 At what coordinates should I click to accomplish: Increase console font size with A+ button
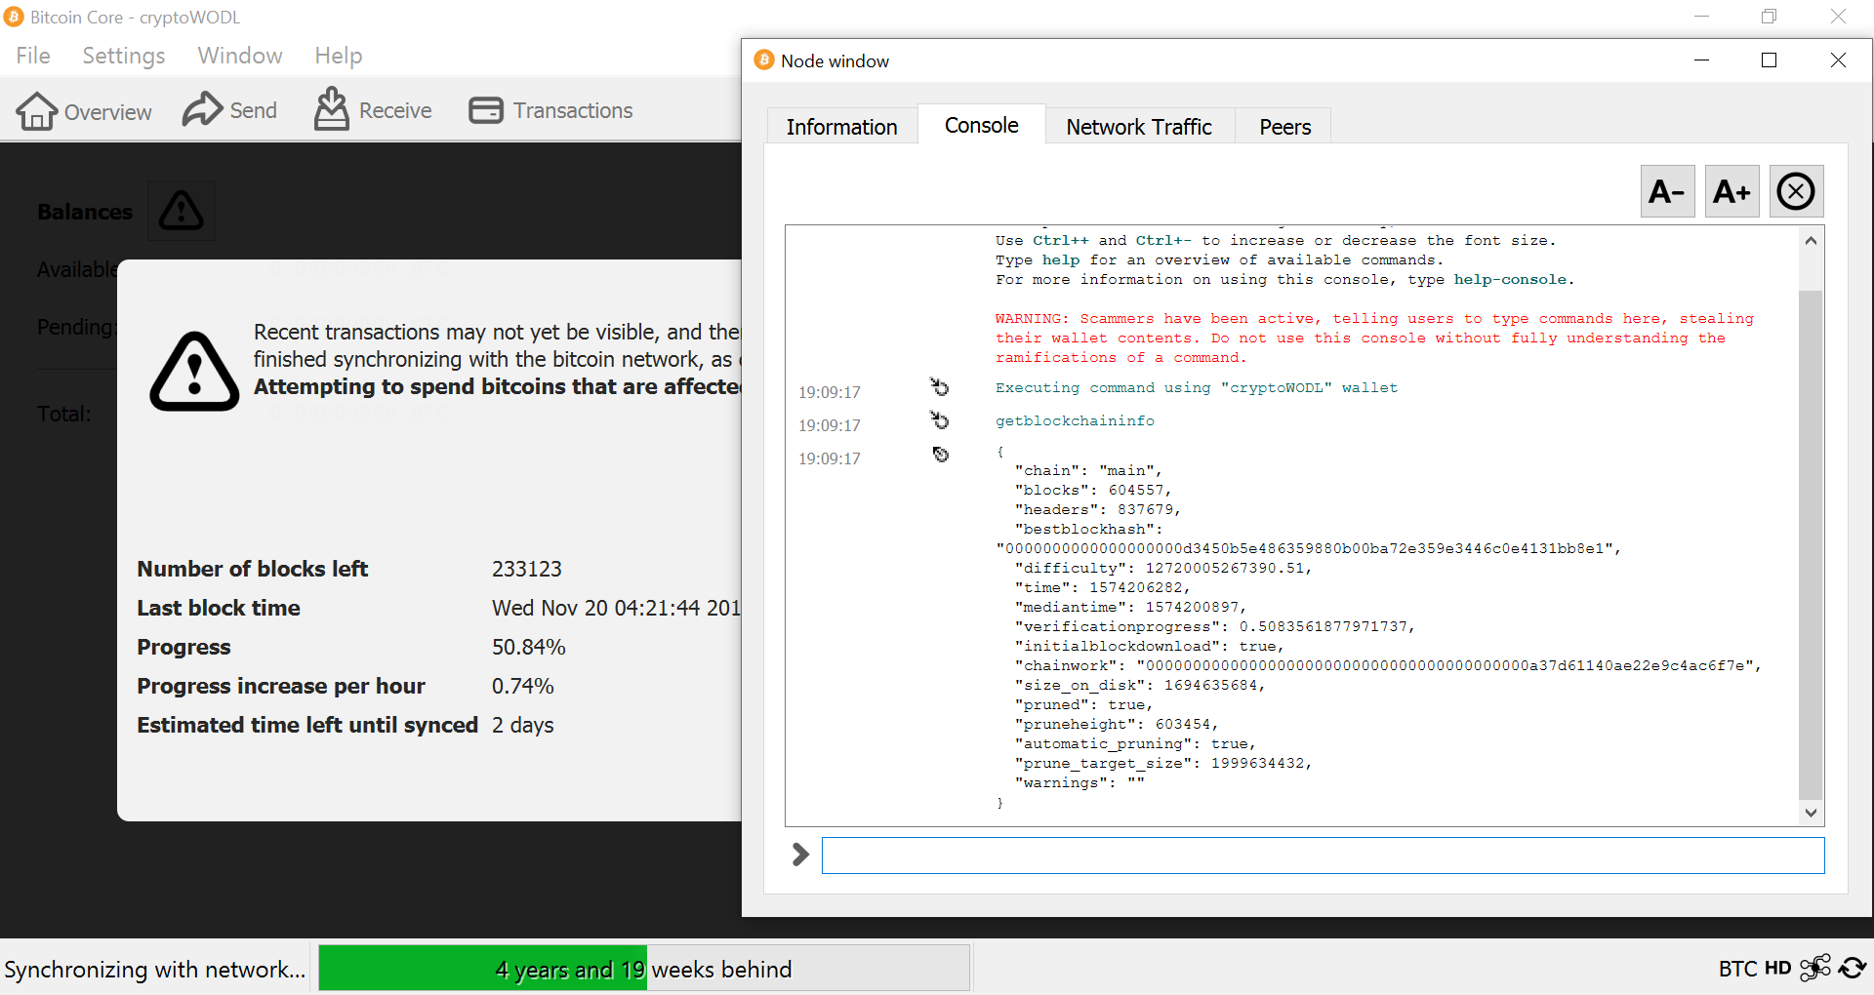click(x=1731, y=191)
